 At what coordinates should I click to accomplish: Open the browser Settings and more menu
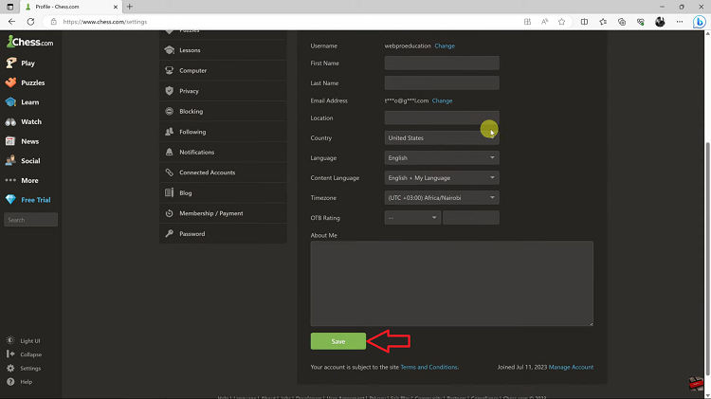point(680,22)
